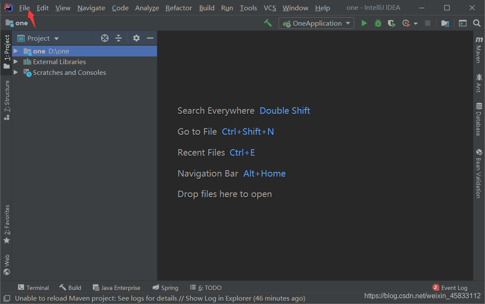The height and width of the screenshot is (304, 485).
Task: Expand External Libraries tree node
Action: (x=16, y=62)
